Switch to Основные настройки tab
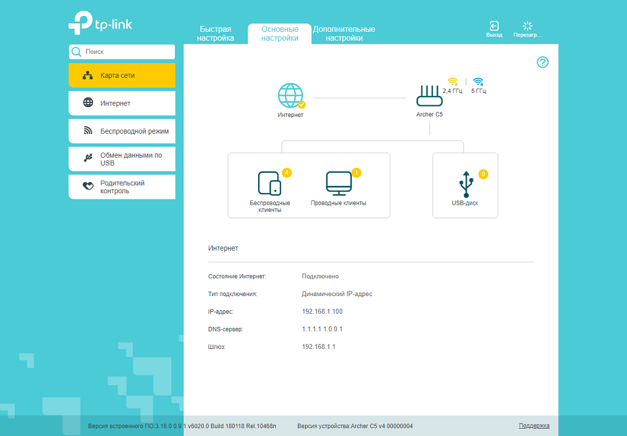 coord(280,33)
